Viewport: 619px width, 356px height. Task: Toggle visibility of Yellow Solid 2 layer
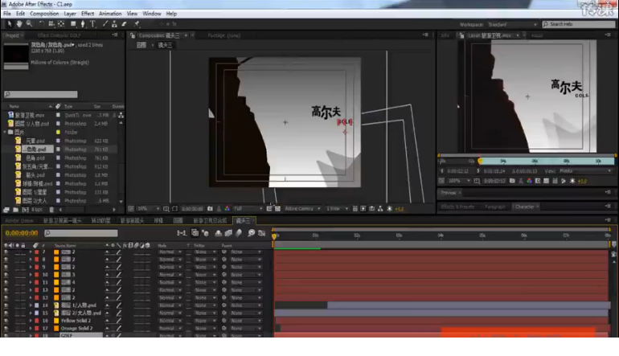pyautogui.click(x=6, y=321)
